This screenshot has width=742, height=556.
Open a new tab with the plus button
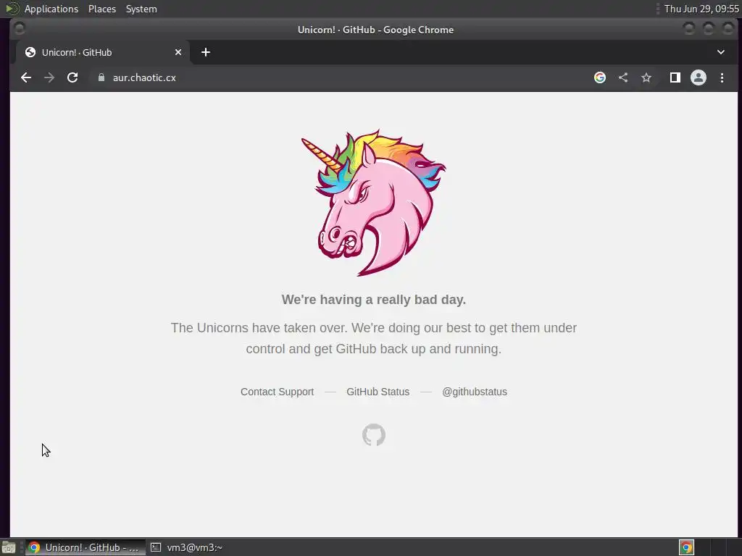205,52
